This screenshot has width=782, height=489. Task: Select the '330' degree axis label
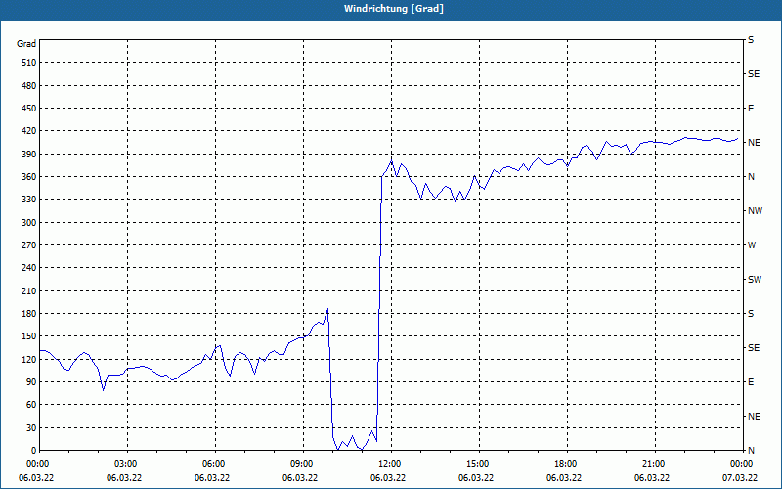click(x=29, y=200)
